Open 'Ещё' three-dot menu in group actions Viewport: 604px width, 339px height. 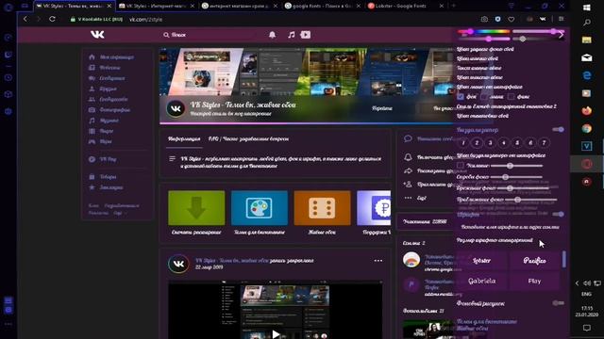pyautogui.click(x=408, y=198)
